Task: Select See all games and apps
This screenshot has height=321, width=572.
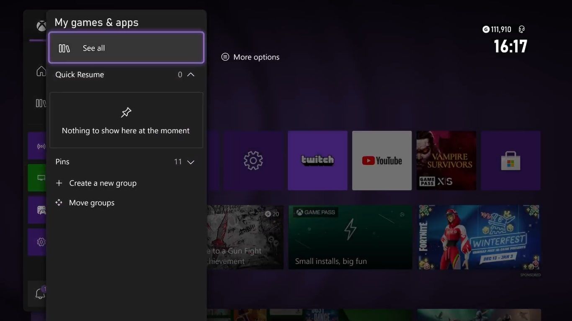Action: 126,48
